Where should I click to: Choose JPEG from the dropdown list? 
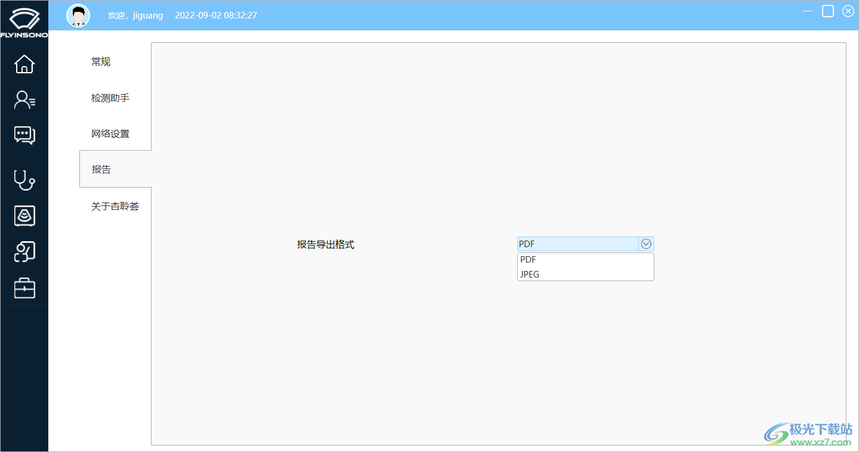coord(586,274)
